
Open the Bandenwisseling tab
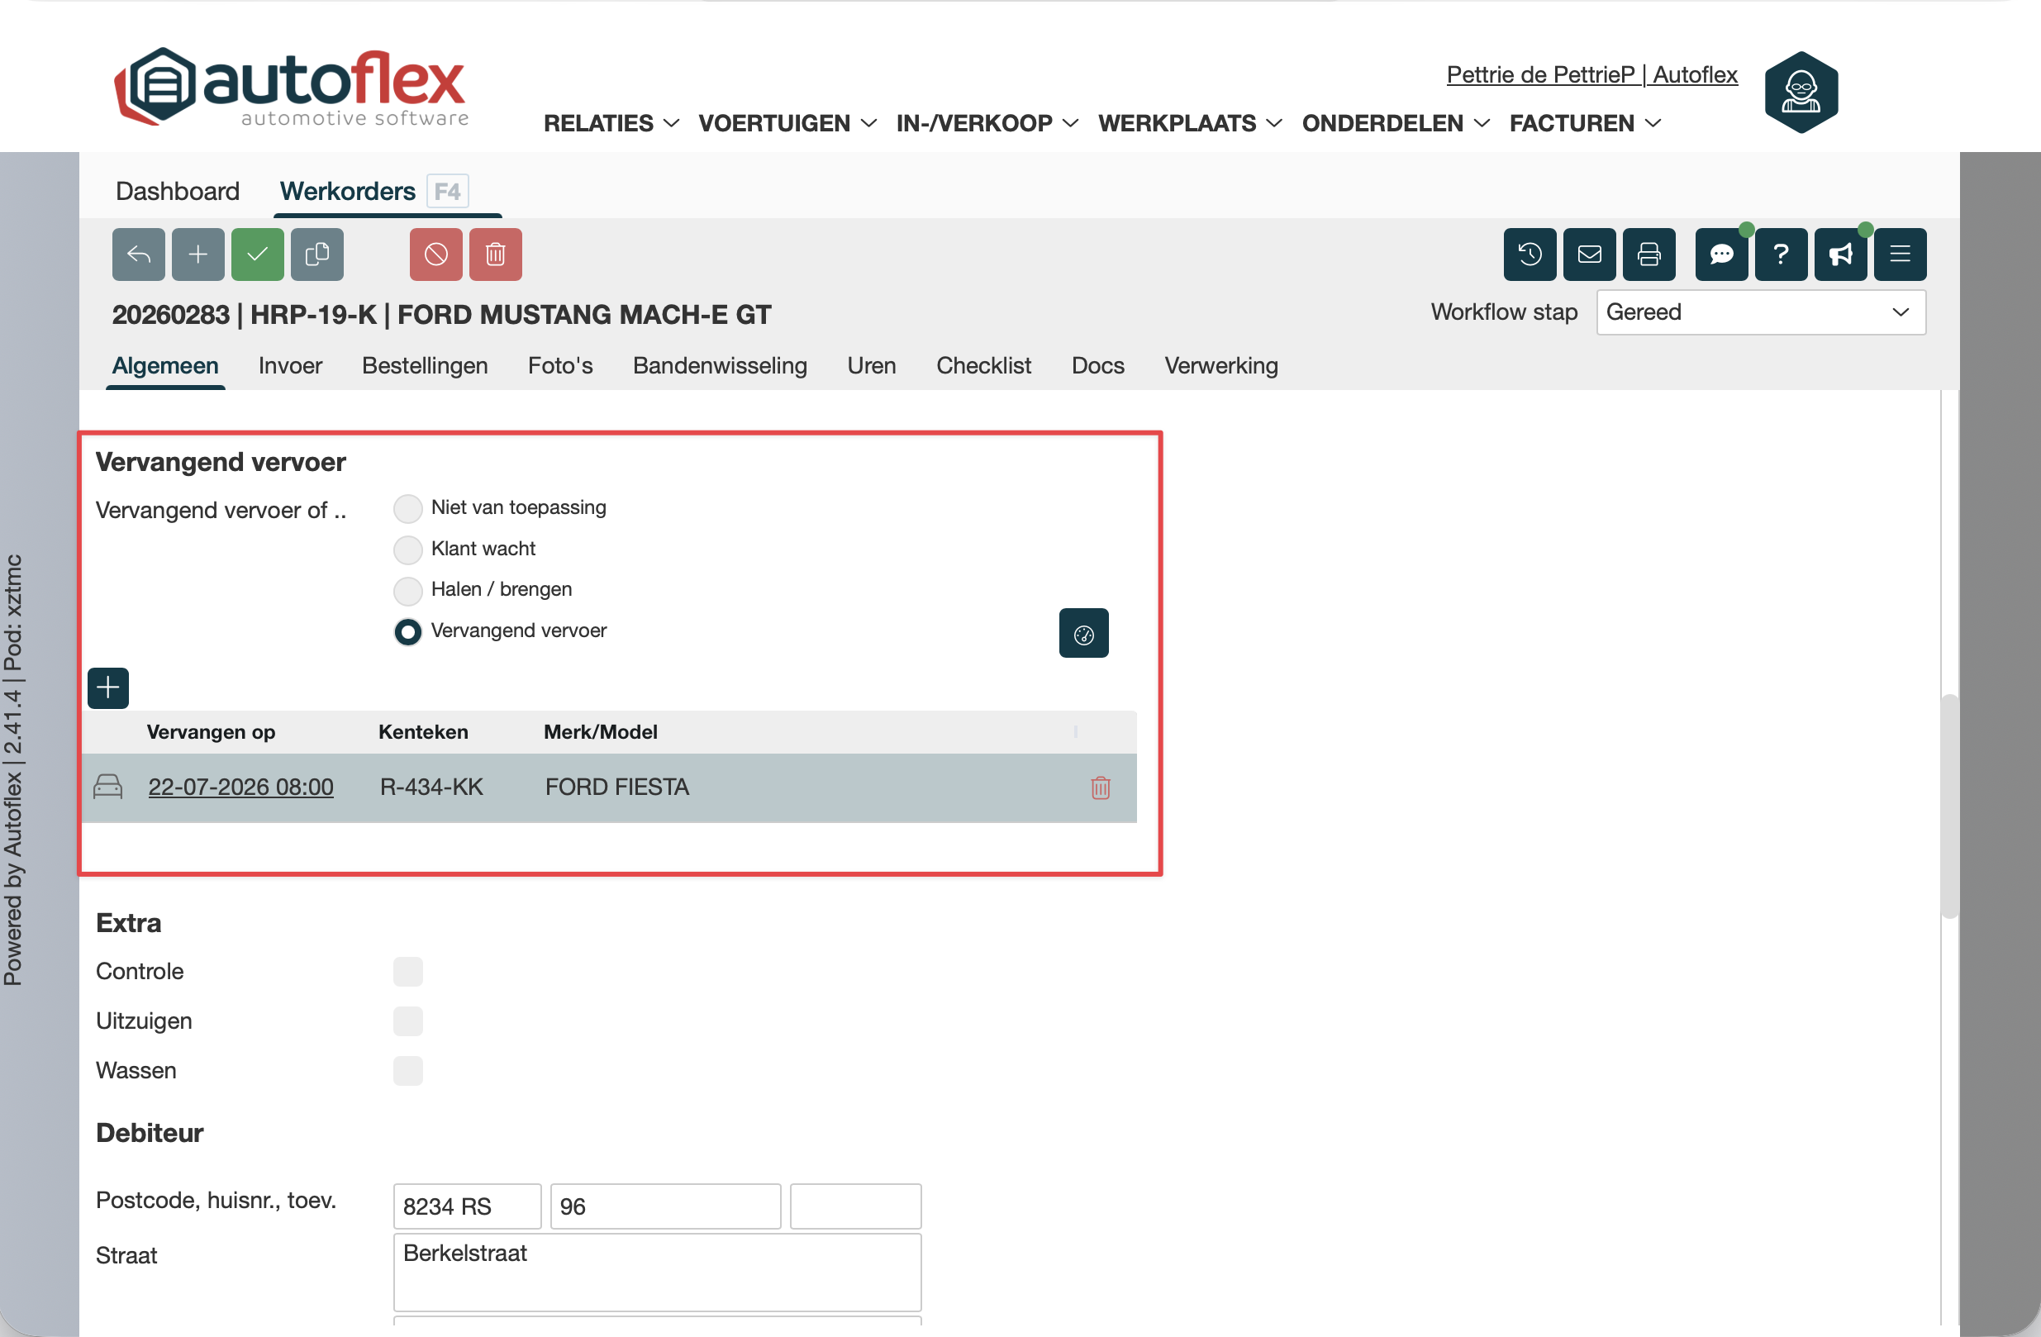[x=721, y=366]
